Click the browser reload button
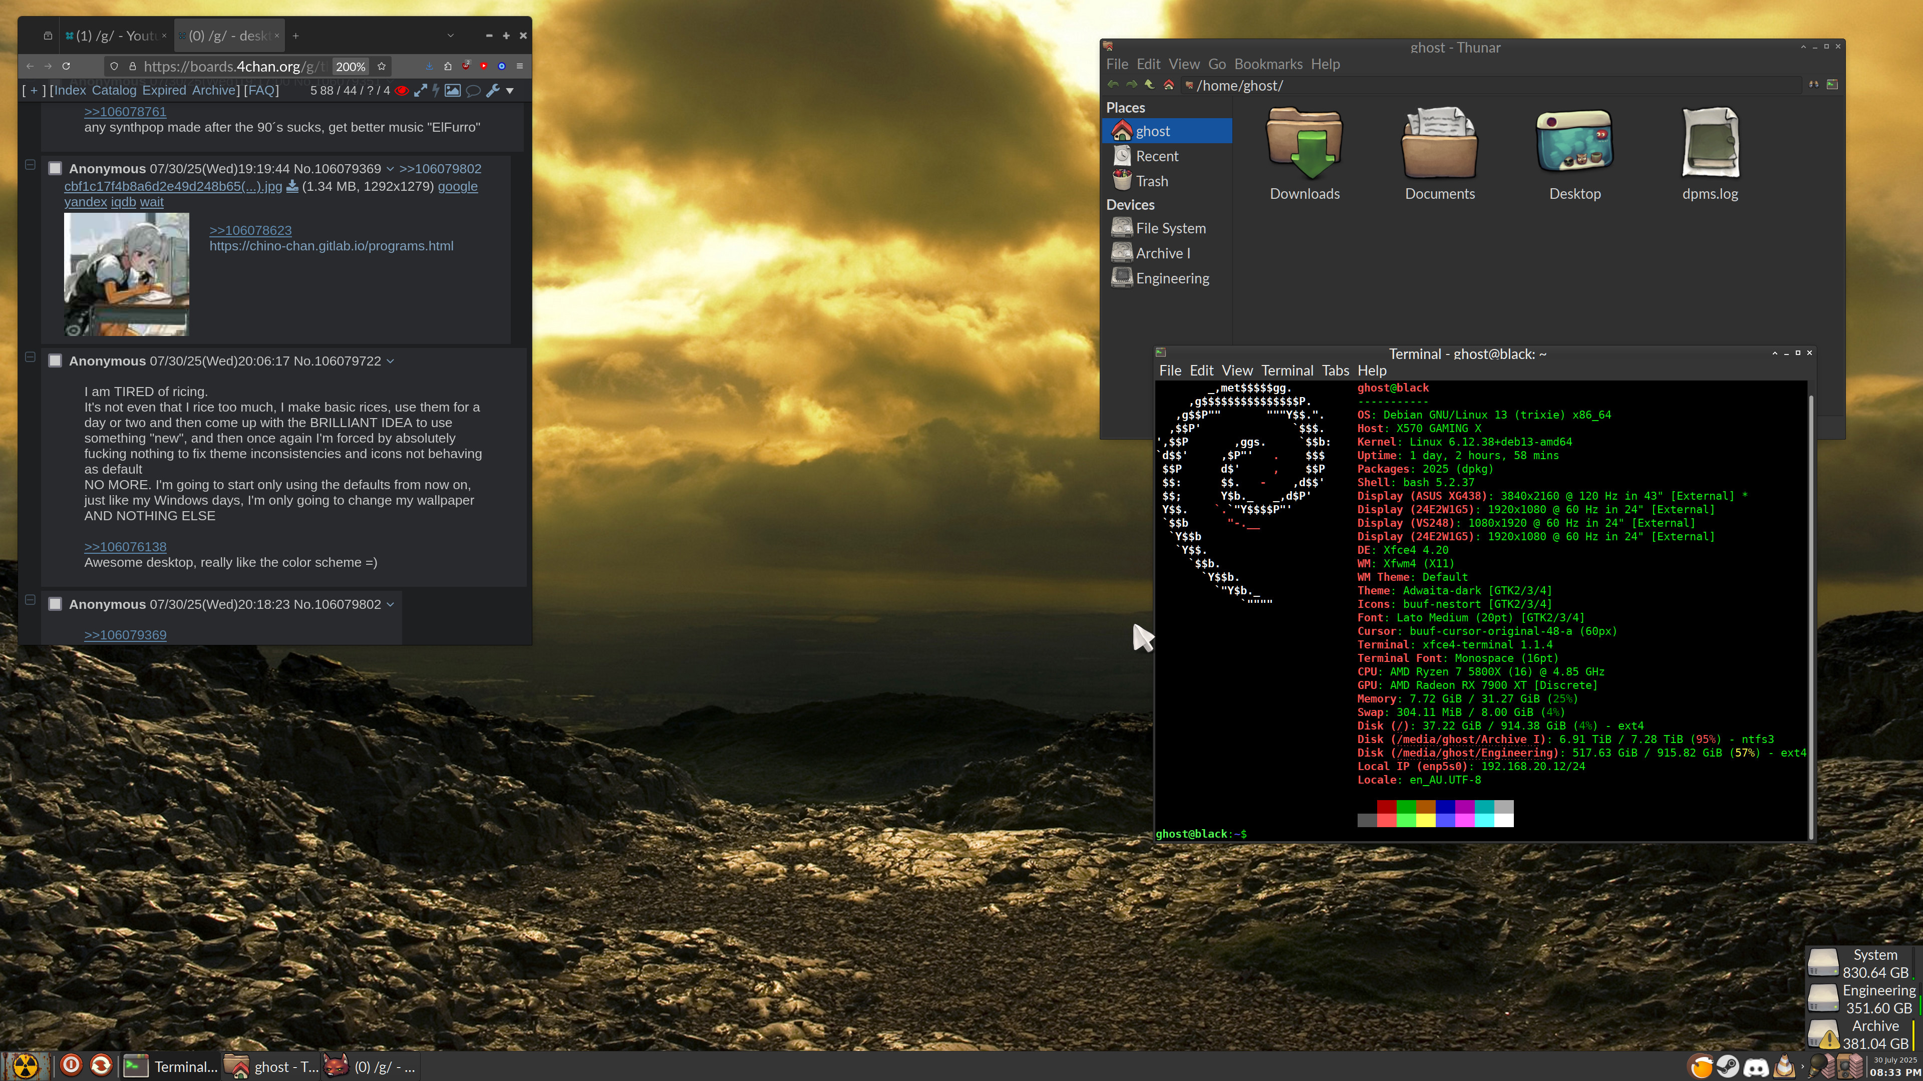The image size is (1923, 1081). 66,66
